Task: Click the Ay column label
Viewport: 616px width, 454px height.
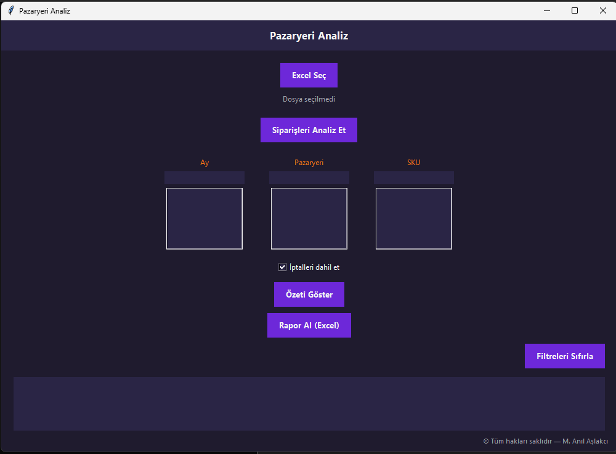Action: pos(205,163)
